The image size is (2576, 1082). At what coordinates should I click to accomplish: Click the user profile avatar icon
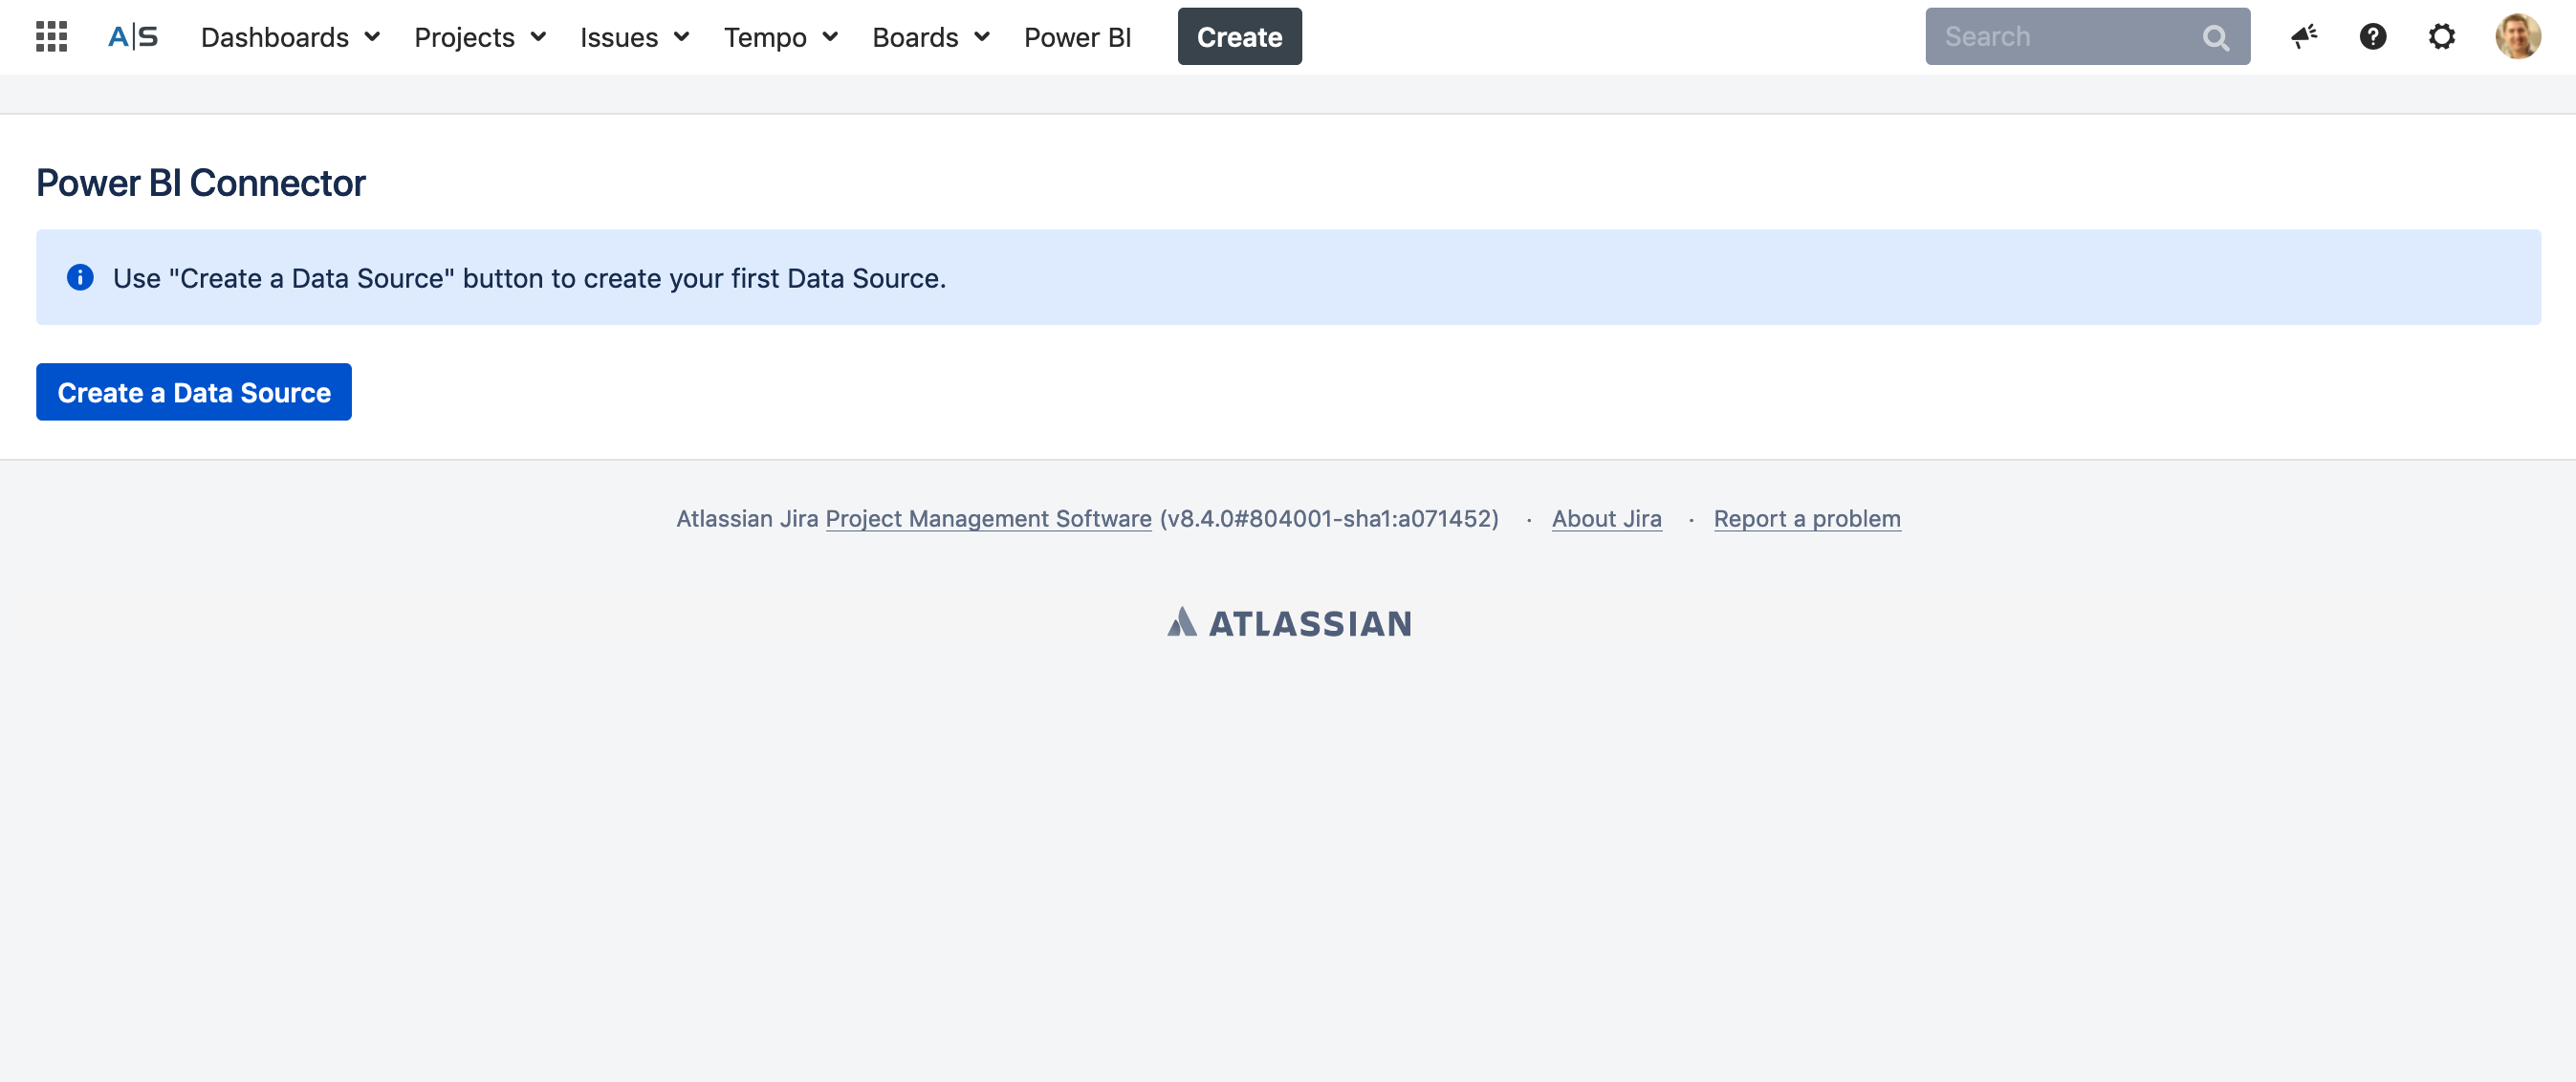coord(2519,36)
